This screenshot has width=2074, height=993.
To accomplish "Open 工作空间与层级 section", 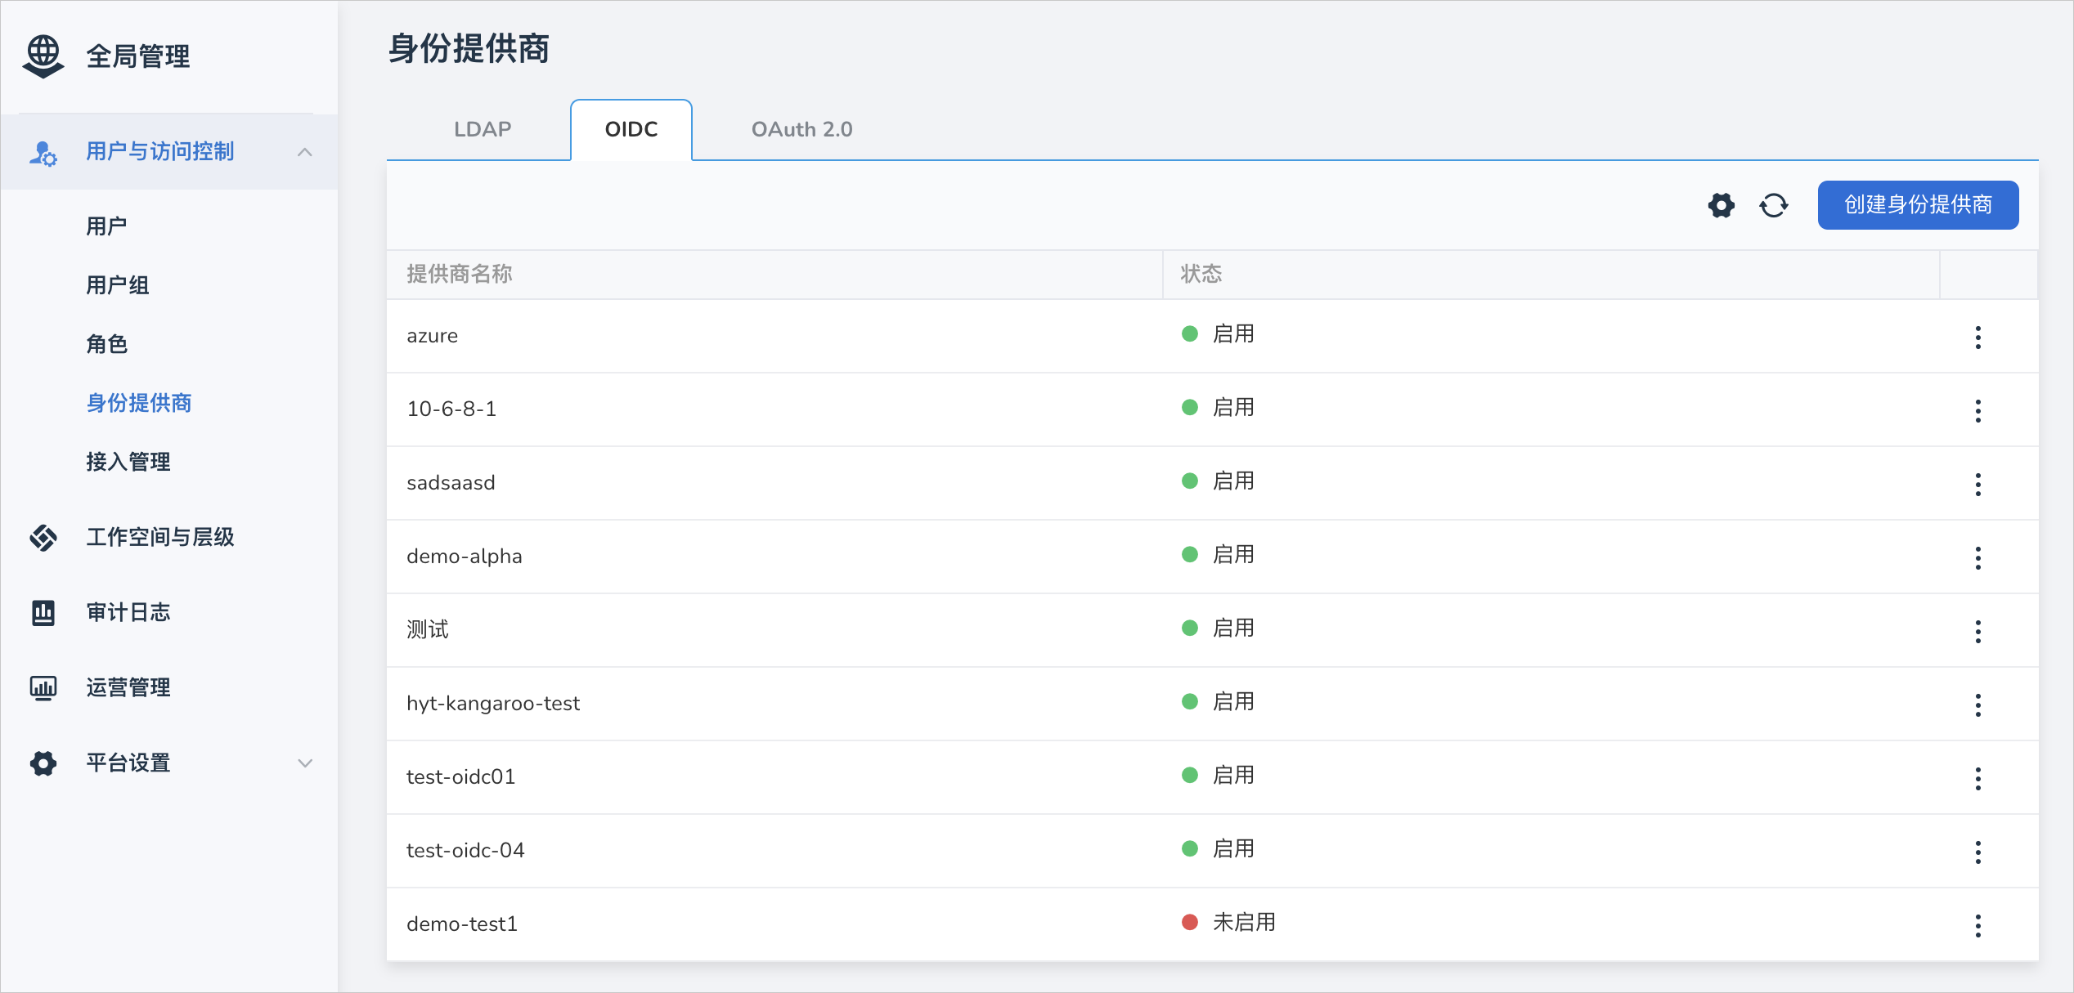I will 160,537.
